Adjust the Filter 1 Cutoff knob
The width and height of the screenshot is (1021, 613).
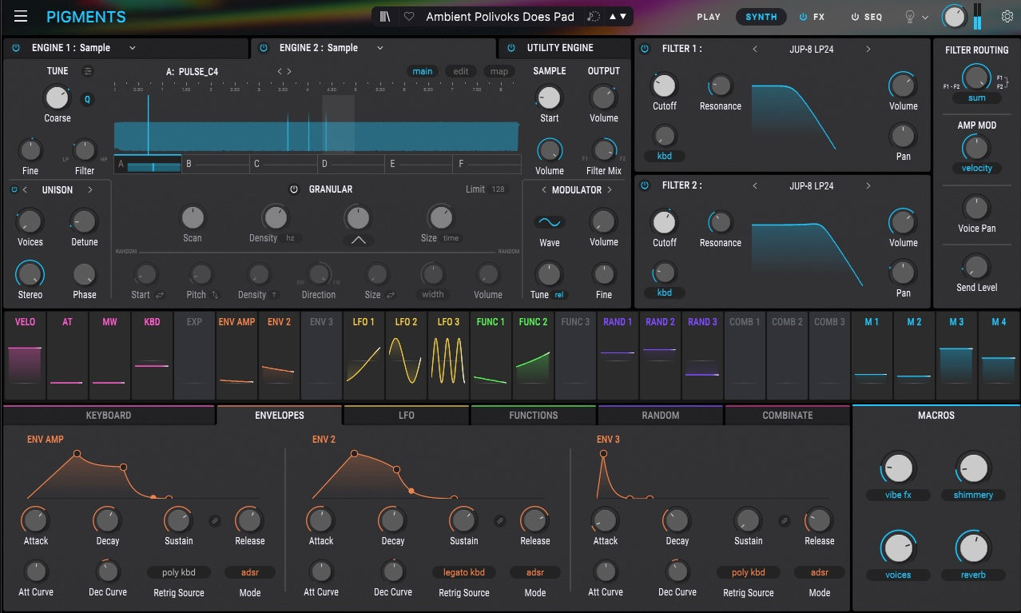click(664, 86)
